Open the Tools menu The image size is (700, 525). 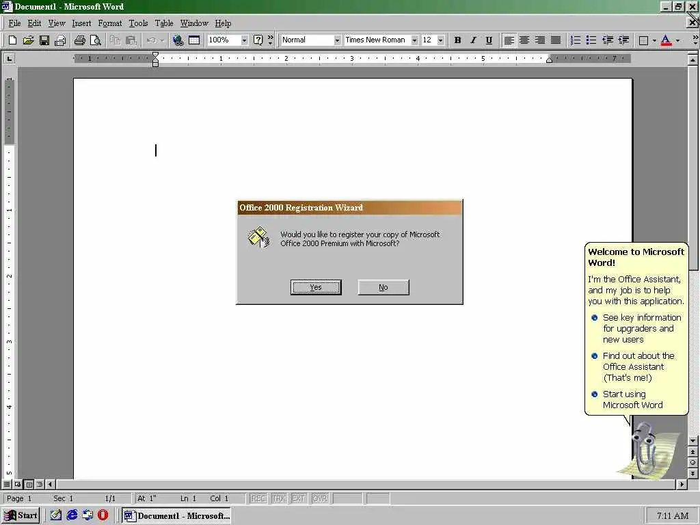click(138, 23)
